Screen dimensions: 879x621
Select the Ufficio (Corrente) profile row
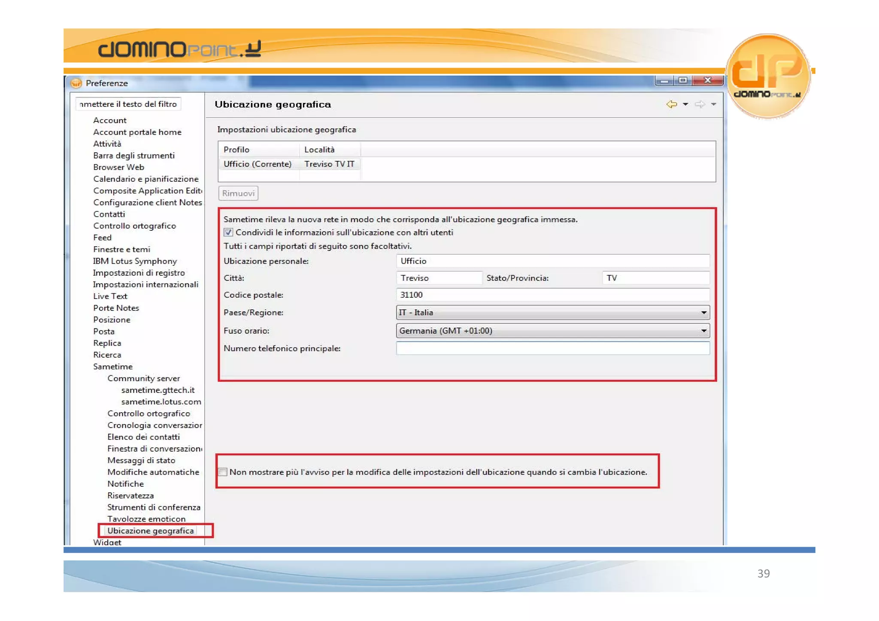click(258, 164)
